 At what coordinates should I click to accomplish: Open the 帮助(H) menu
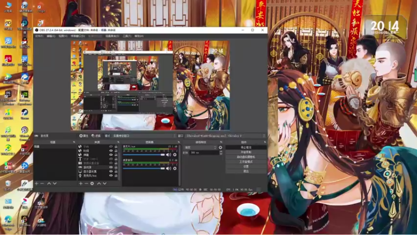pyautogui.click(x=139, y=36)
